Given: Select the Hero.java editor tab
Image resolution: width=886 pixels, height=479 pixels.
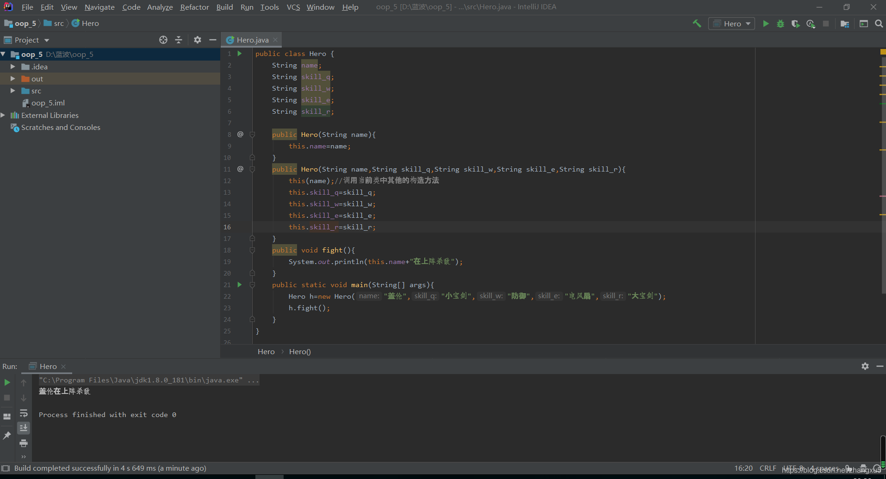Looking at the screenshot, I should 252,40.
